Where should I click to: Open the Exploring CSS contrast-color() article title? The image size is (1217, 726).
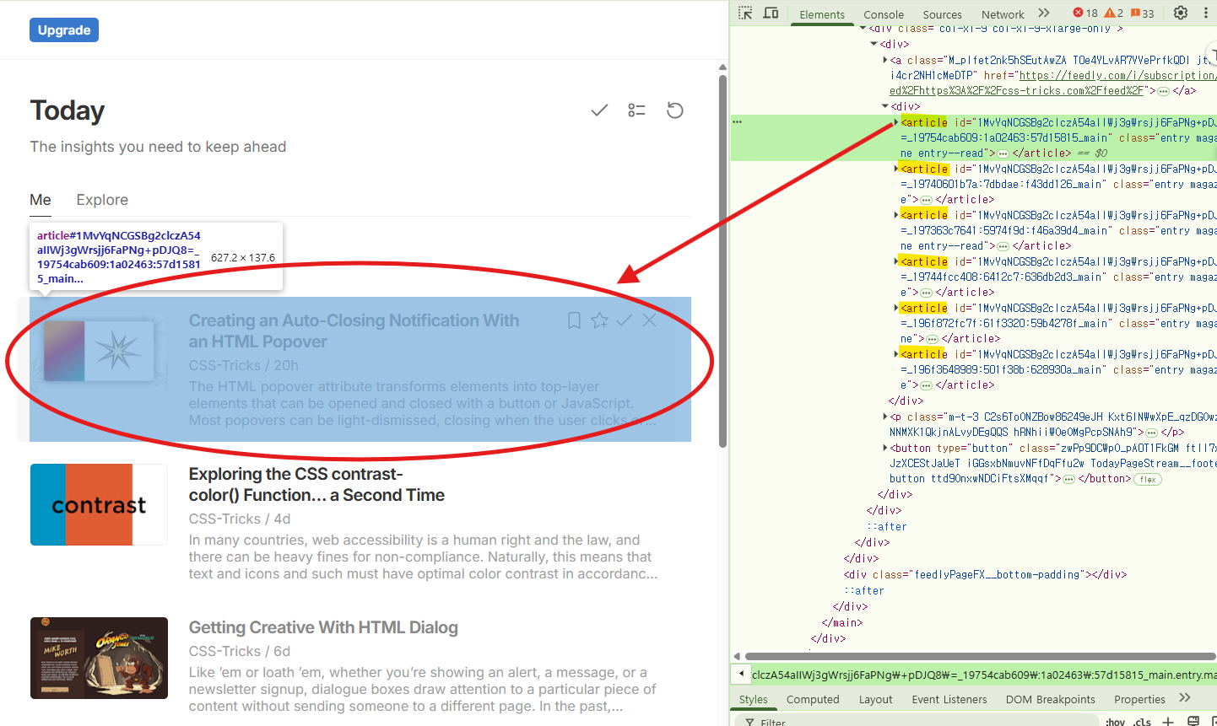[x=316, y=485]
